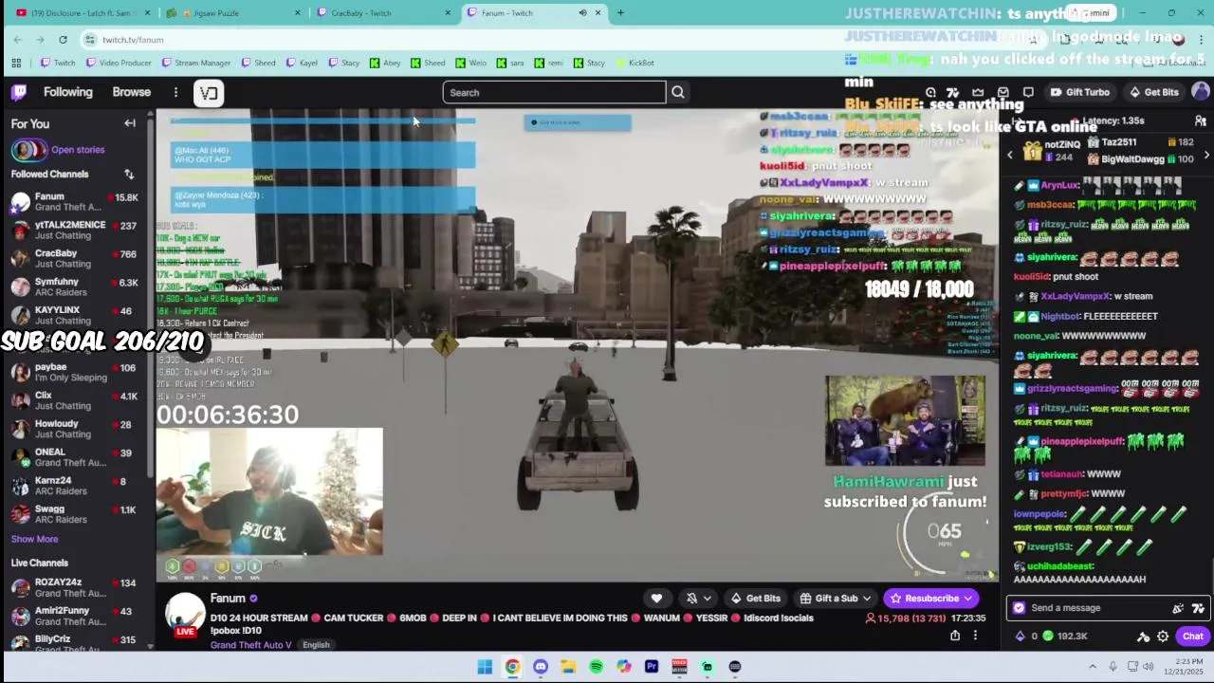The image size is (1214, 683).
Task: Open the community members icon in chat
Action: tap(1200, 120)
